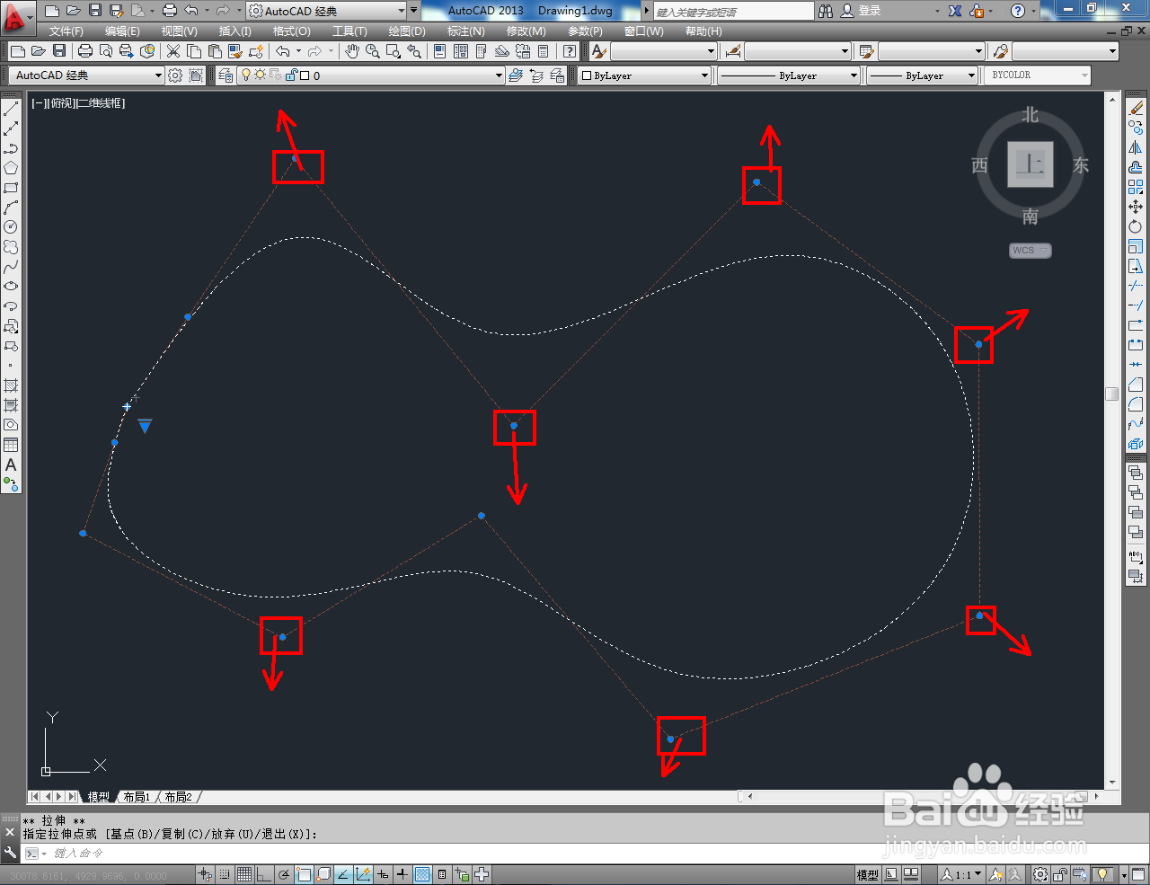
Task: Open the ByLayer color dropdown
Action: coord(645,75)
